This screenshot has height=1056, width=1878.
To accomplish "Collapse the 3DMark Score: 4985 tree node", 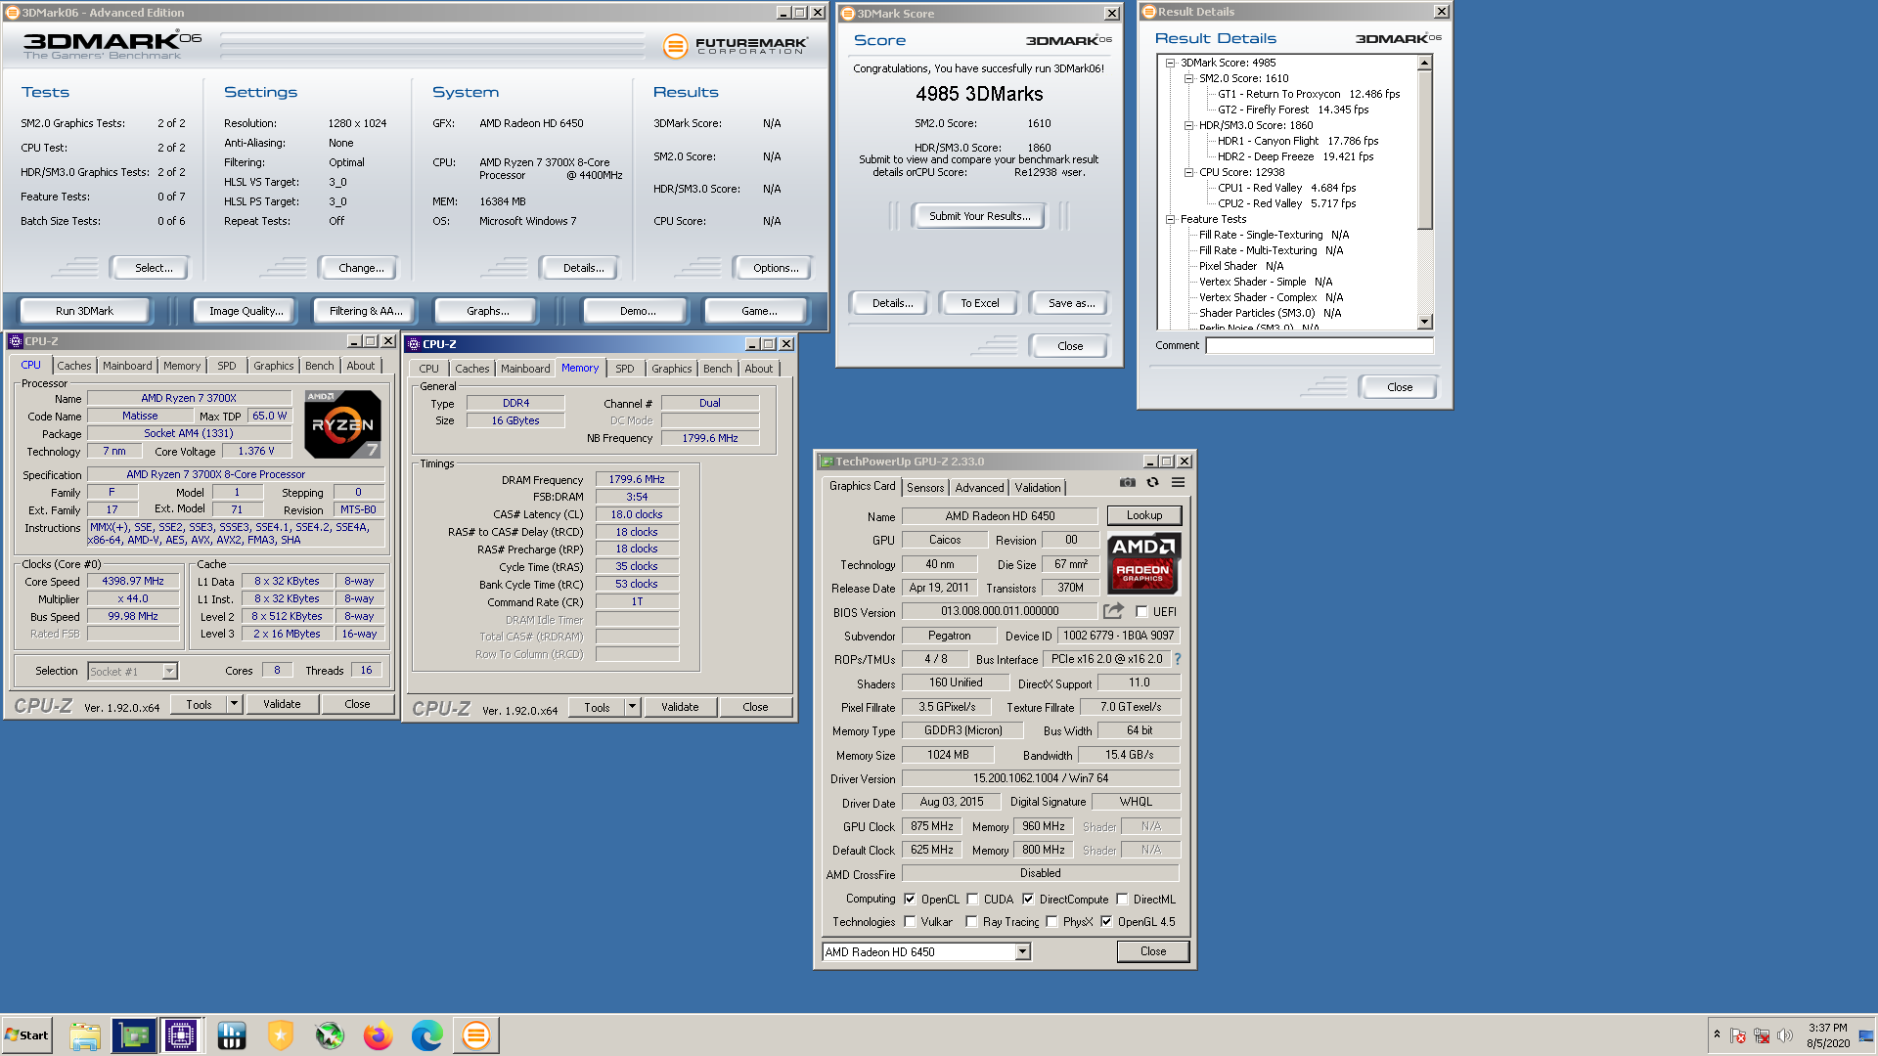I will 1170,63.
